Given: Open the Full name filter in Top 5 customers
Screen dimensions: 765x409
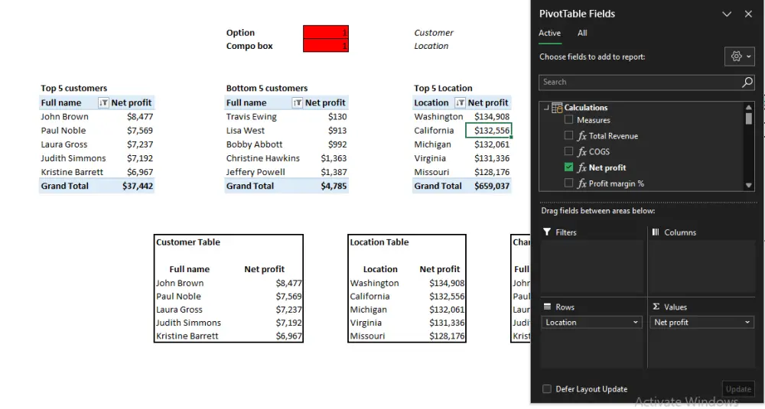Looking at the screenshot, I should pyautogui.click(x=103, y=103).
